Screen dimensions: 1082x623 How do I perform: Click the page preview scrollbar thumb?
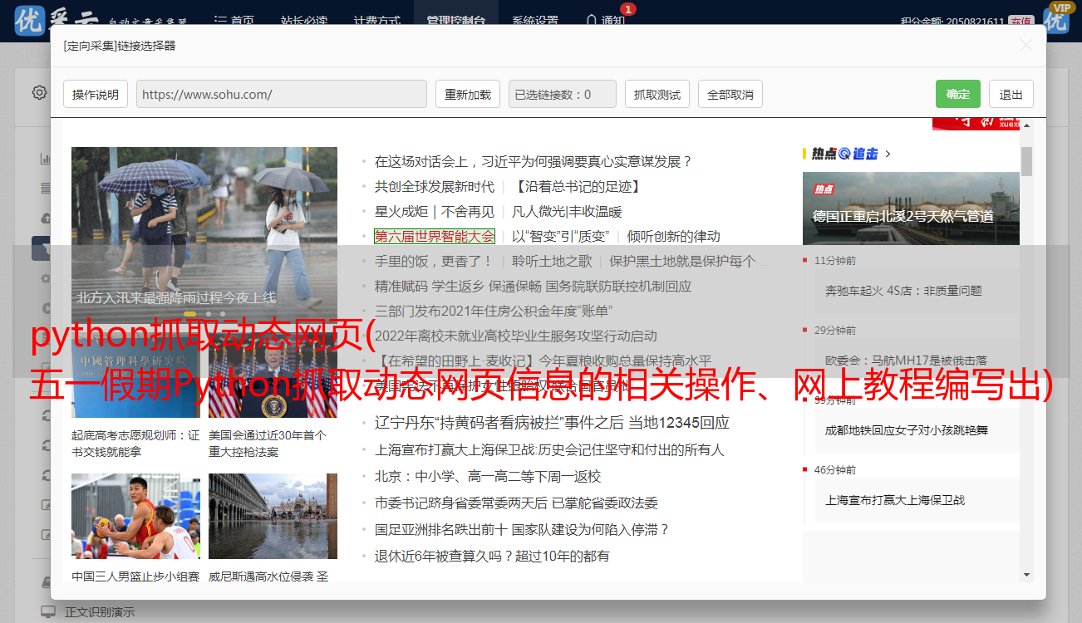pyautogui.click(x=1027, y=161)
